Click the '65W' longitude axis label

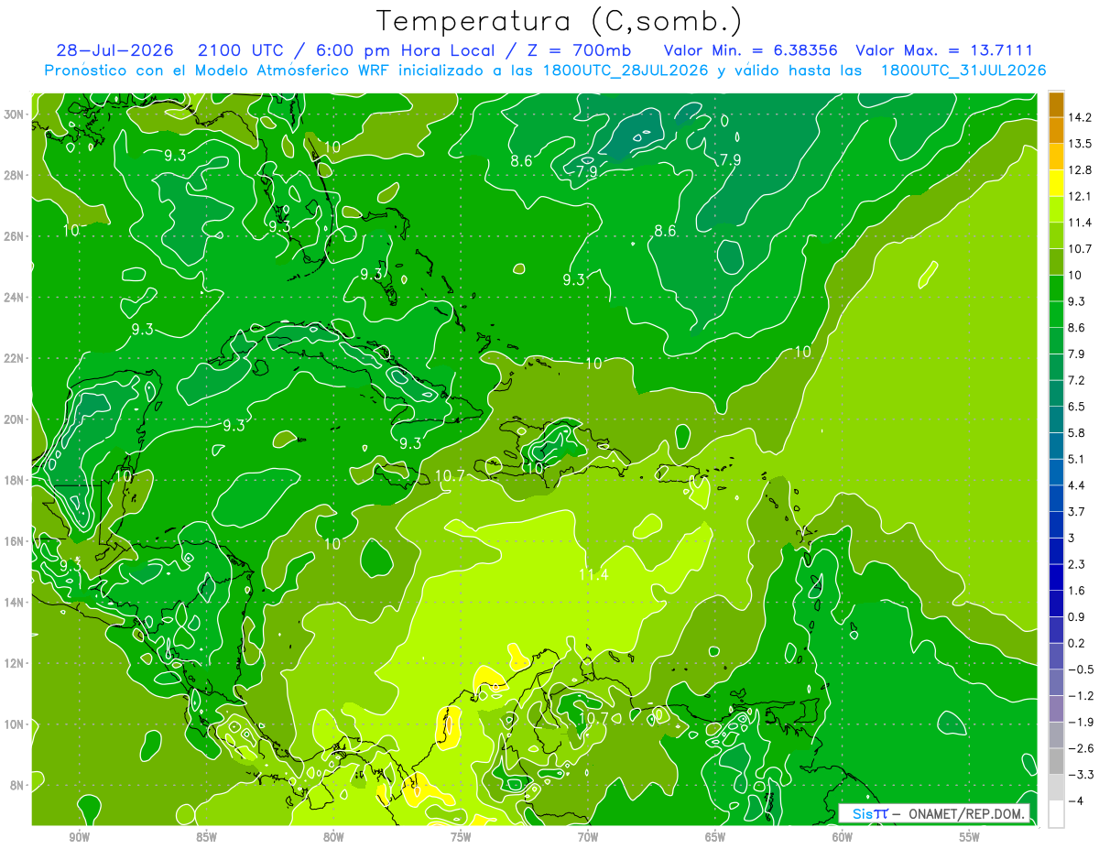coord(715,837)
